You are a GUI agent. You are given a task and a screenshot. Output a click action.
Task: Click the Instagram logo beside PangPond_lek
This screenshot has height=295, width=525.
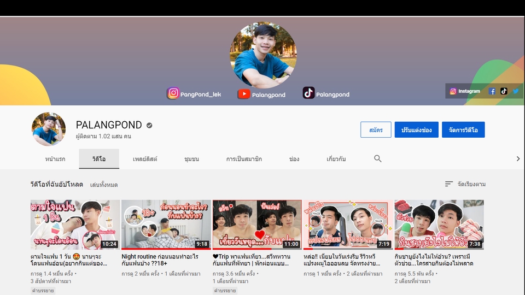tap(173, 93)
